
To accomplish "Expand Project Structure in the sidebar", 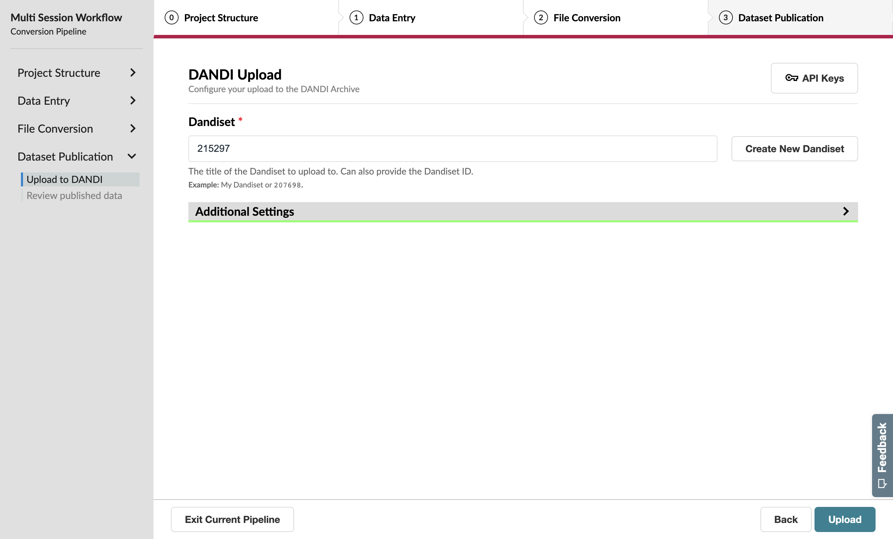I will click(x=76, y=73).
